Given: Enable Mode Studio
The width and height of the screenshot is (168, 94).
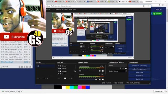Looking at the screenshot, I should click(139, 73).
